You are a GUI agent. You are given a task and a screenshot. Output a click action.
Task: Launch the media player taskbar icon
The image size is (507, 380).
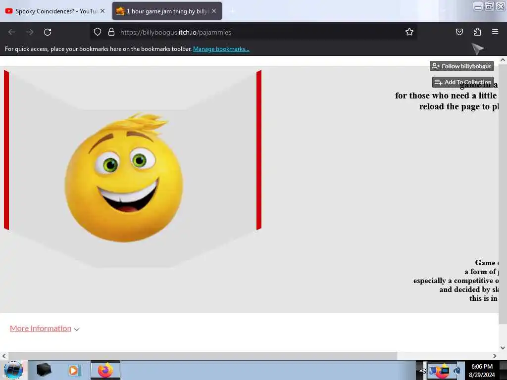click(x=73, y=370)
